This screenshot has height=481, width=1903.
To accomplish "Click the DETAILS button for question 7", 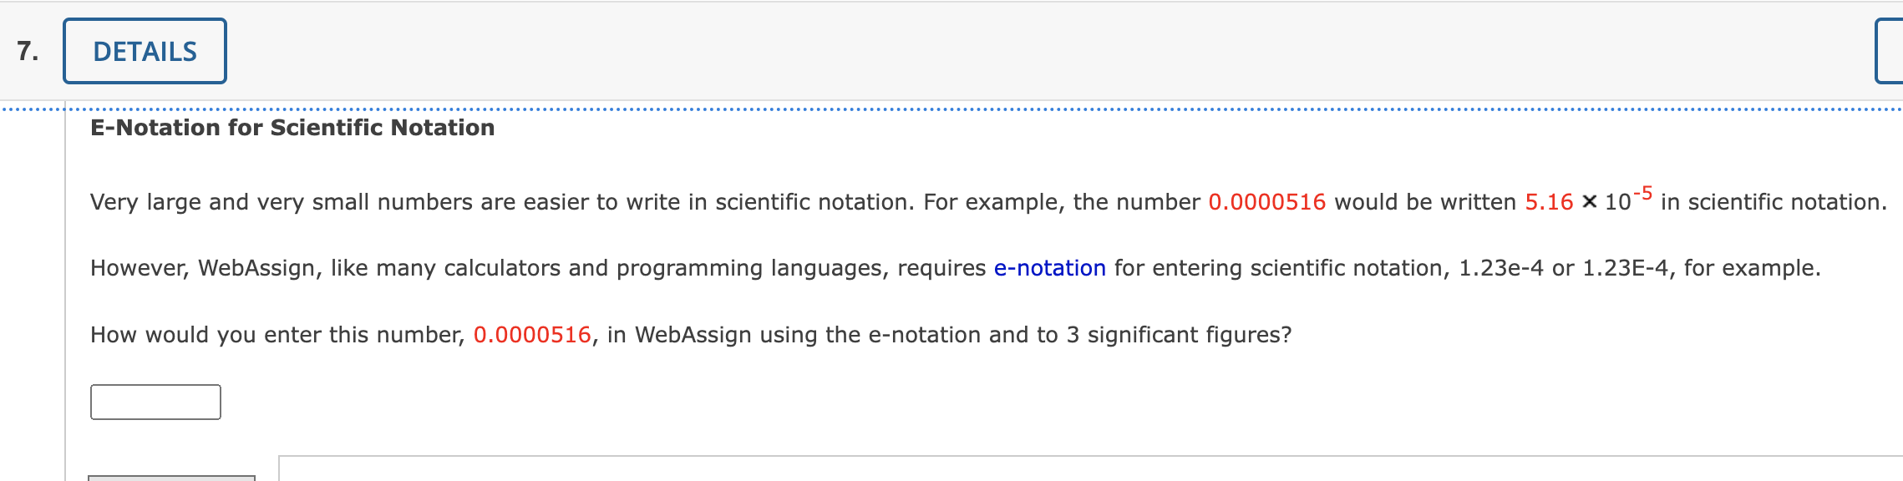I will [144, 50].
